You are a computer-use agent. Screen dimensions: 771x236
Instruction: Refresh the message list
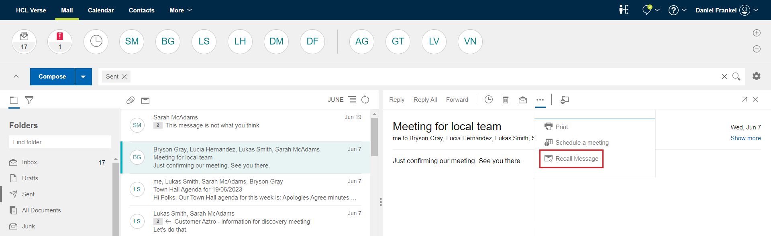point(365,100)
